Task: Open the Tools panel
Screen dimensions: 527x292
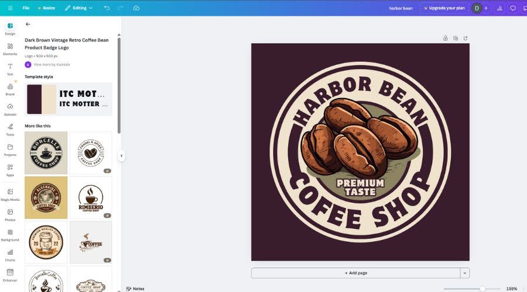Action: coord(10,130)
